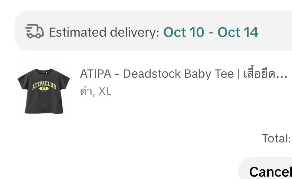Image resolution: width=292 pixels, height=179 pixels.
Task: Click the 'ดำ' color variant text
Action: click(86, 91)
